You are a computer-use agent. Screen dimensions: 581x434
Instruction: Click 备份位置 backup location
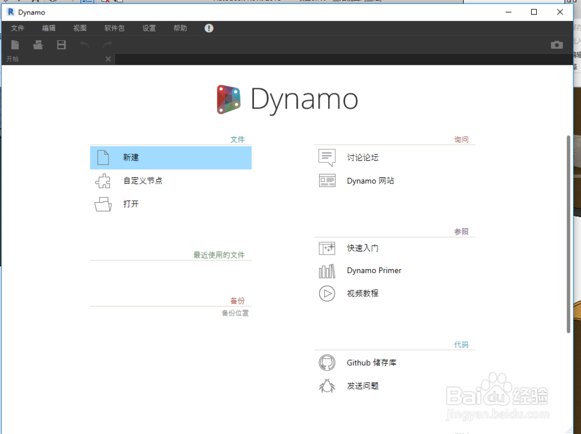coord(235,313)
